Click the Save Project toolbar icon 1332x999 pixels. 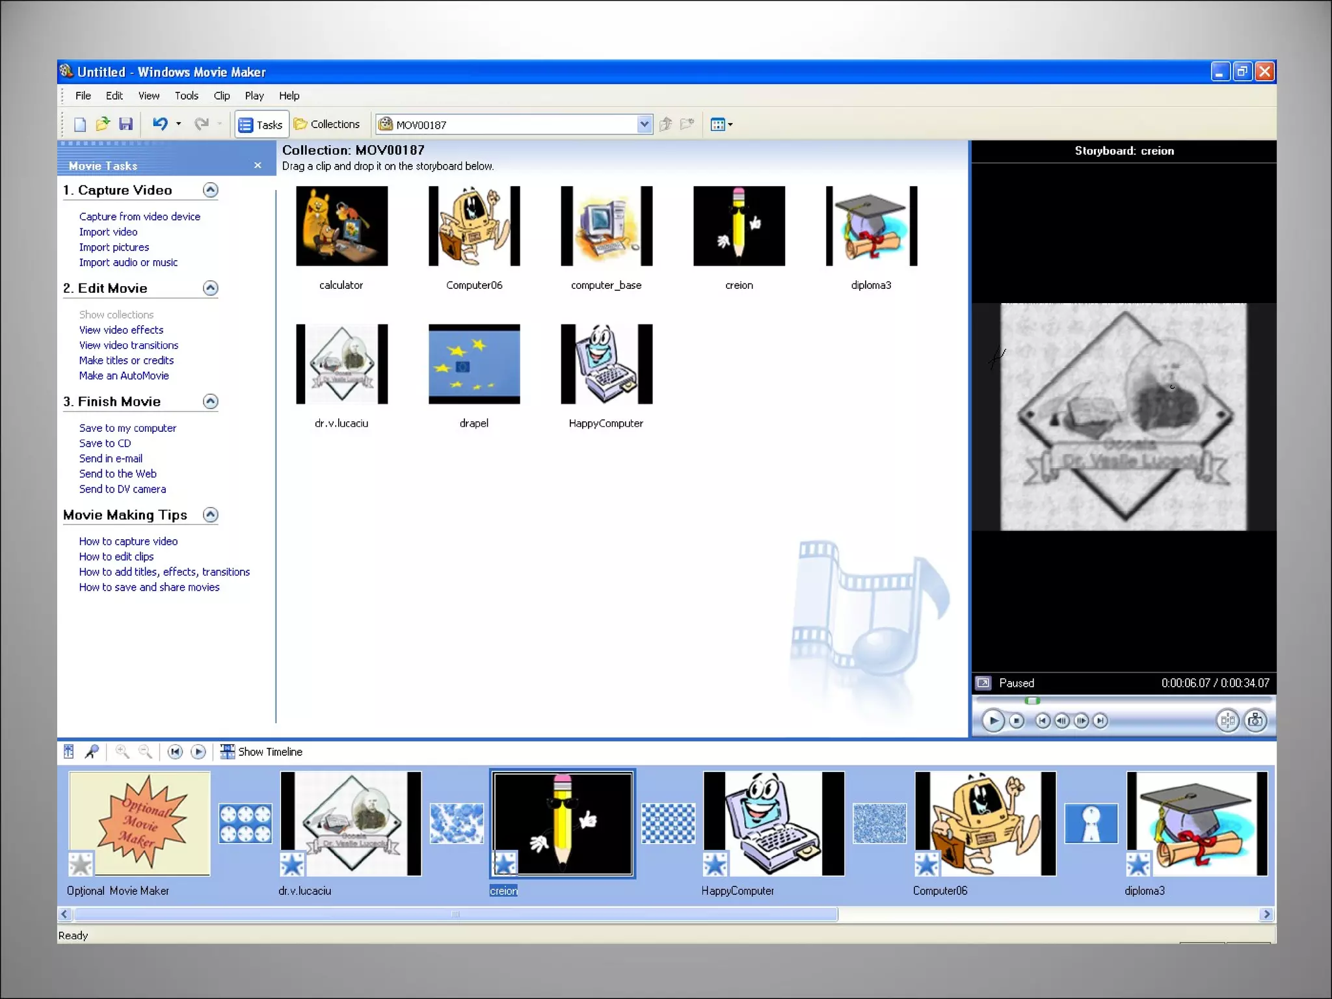[126, 124]
